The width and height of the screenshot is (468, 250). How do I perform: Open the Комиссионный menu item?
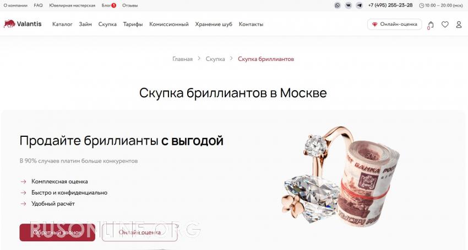(x=169, y=24)
